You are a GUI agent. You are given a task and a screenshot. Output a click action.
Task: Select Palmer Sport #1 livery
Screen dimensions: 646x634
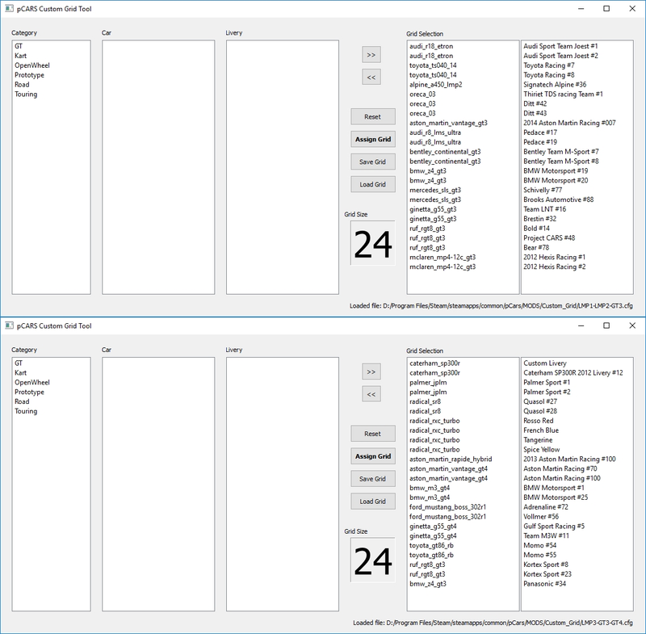tap(547, 382)
